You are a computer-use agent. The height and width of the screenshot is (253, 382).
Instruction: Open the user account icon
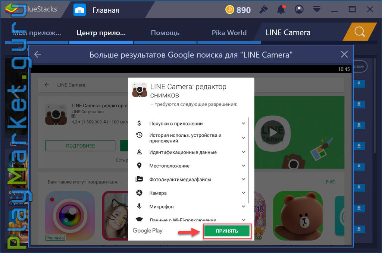(x=299, y=10)
